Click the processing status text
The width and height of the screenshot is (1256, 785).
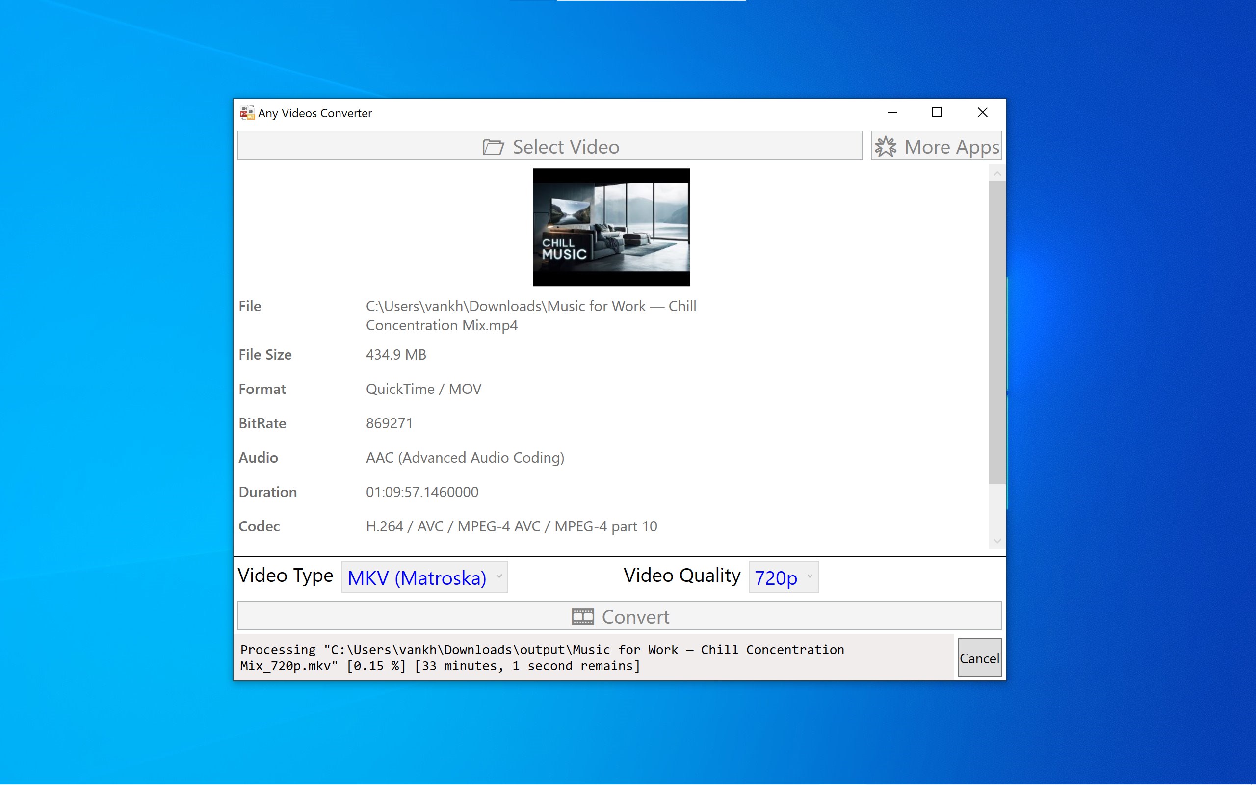542,658
